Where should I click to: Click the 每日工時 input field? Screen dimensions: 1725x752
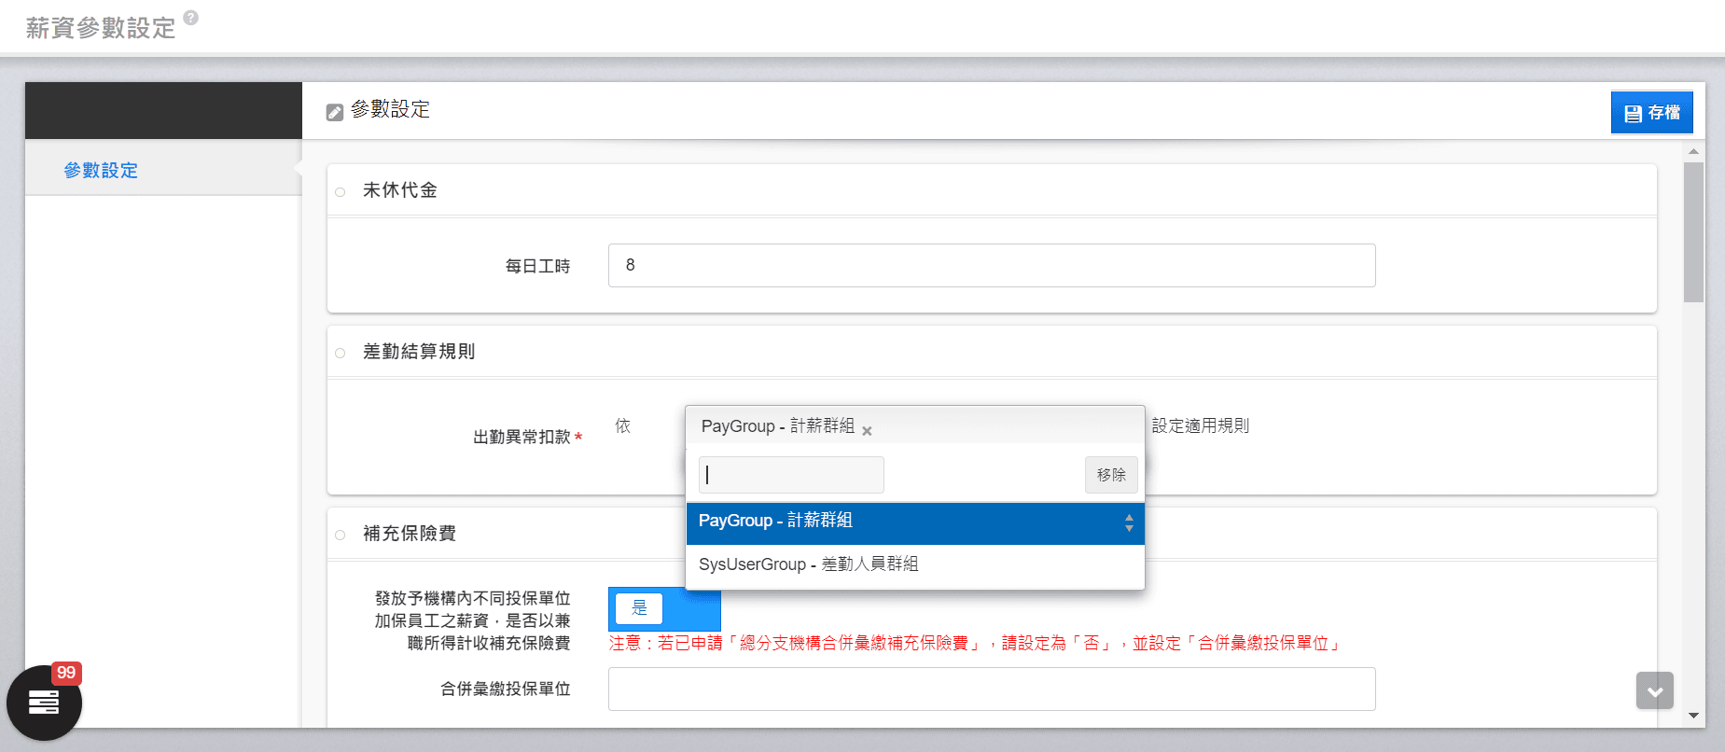(x=991, y=266)
